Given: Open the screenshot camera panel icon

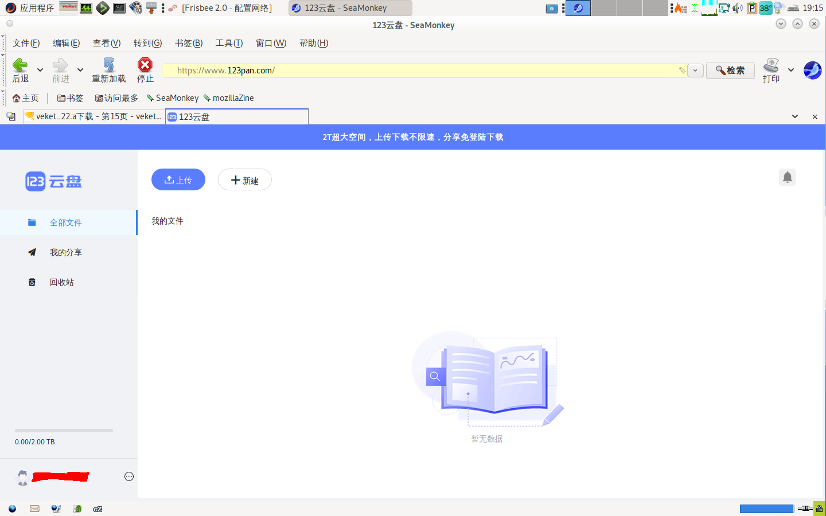Looking at the screenshot, I should pyautogui.click(x=552, y=9).
